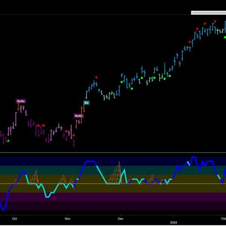Click the Nov label on the time axis
Viewport: 226px width, 226px height.
click(67, 218)
